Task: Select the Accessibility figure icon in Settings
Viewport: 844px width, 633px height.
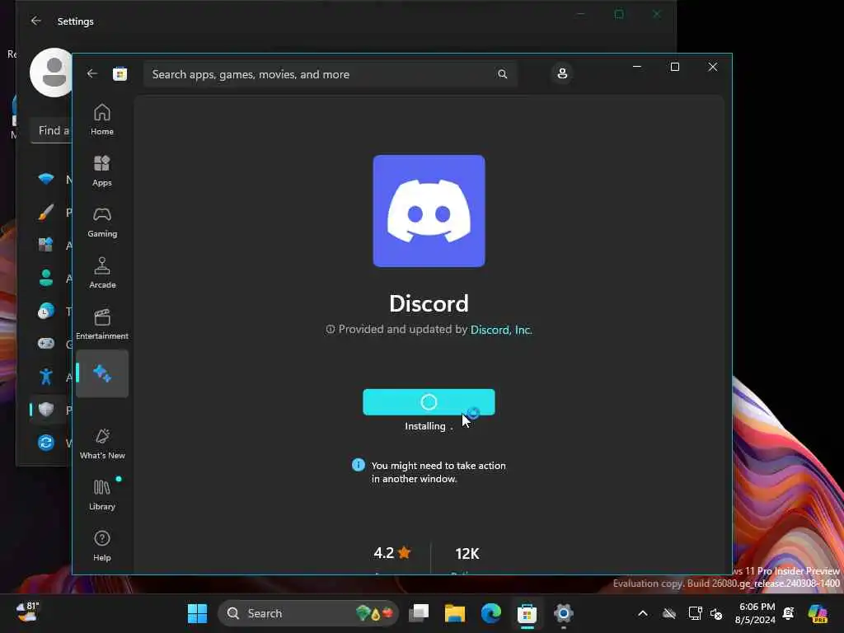Action: 46,376
